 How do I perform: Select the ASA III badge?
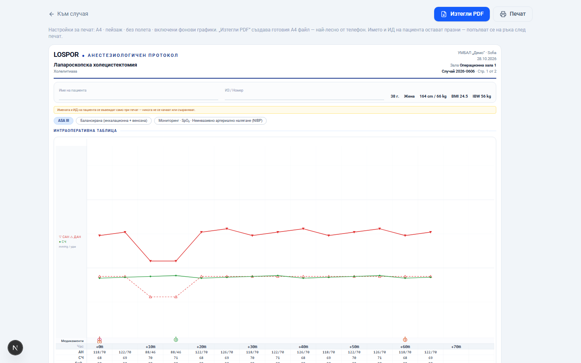[x=63, y=121]
